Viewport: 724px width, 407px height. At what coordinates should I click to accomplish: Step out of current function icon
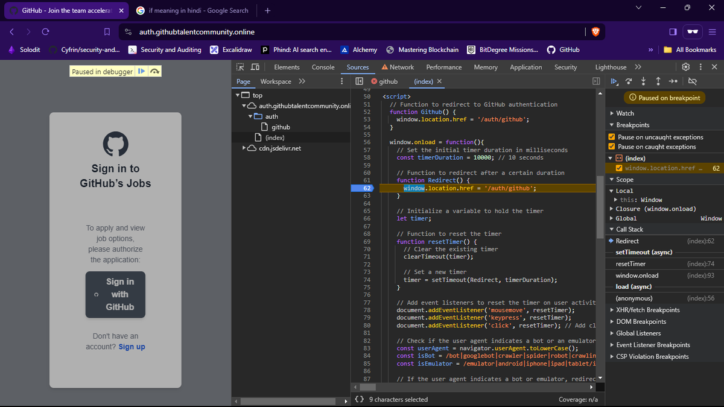coord(658,81)
